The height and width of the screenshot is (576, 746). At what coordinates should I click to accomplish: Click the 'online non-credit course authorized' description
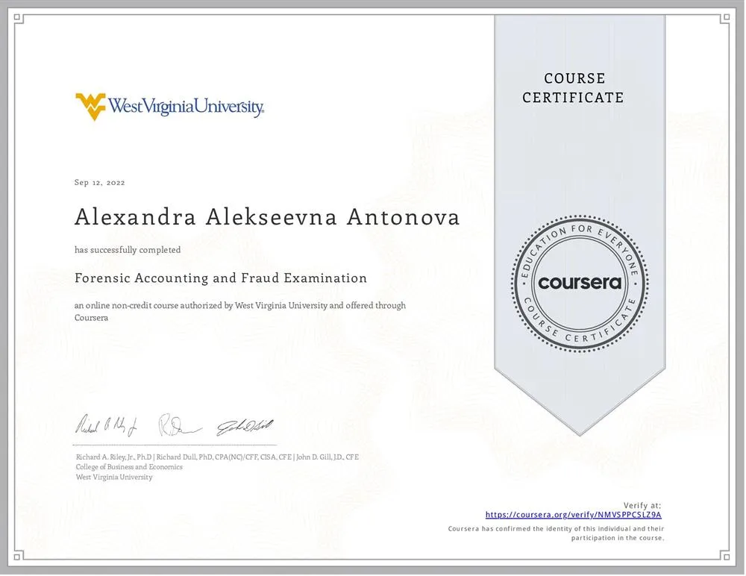tap(239, 311)
